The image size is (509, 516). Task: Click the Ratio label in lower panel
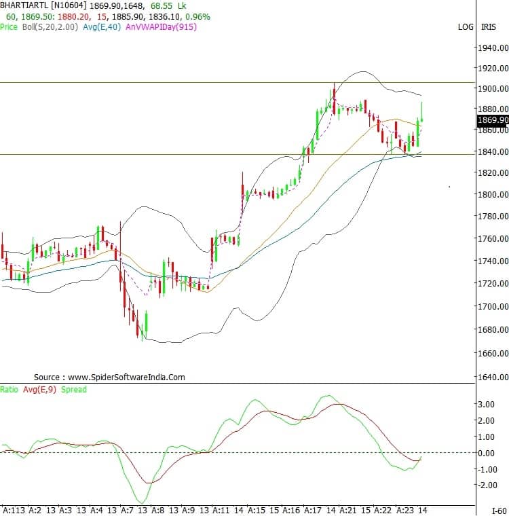point(10,390)
